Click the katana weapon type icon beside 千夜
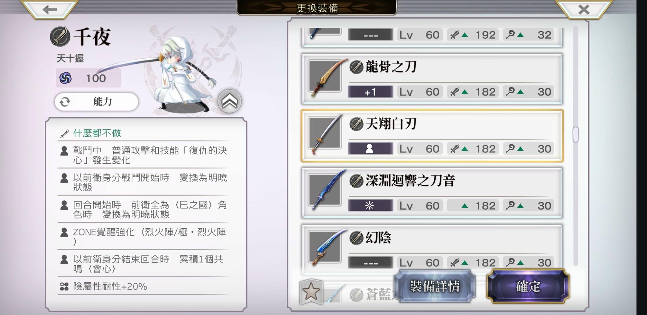 [60, 36]
